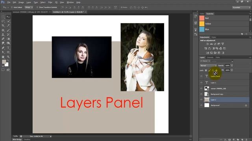Image resolution: width=252 pixels, height=141 pixels.
Task: Open the Auto-Select Group dropdown
Action: pos(29,7)
